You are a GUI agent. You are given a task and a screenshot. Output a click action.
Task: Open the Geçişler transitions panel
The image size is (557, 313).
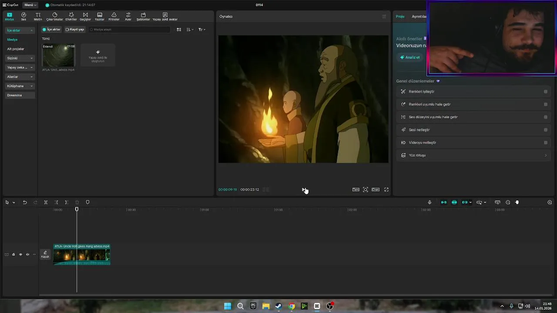[85, 17]
